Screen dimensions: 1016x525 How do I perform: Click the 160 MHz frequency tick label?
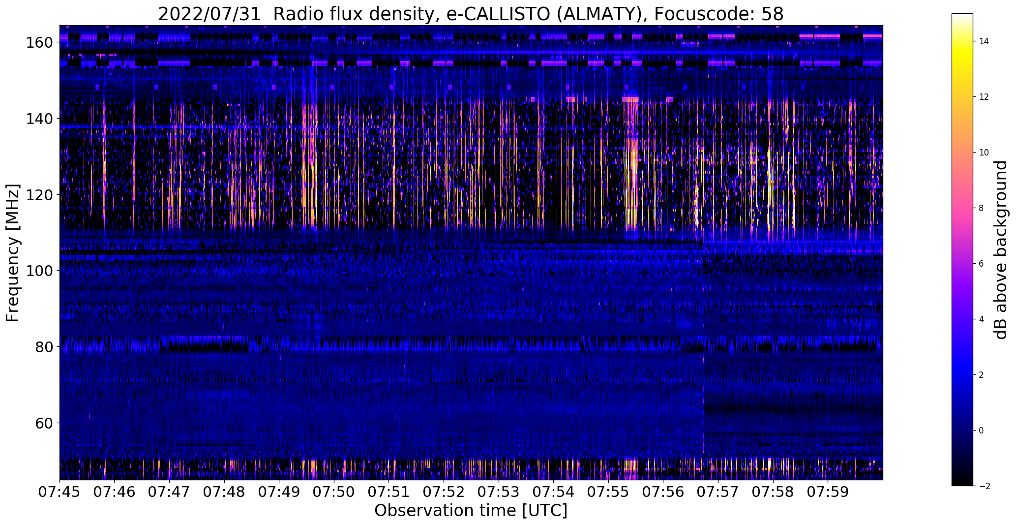click(x=39, y=43)
